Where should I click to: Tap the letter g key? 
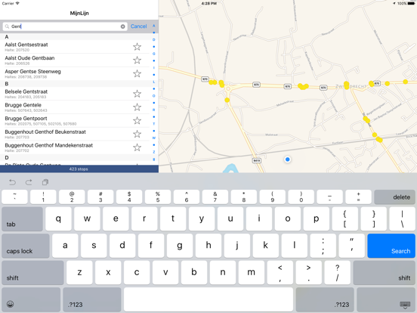click(x=180, y=246)
